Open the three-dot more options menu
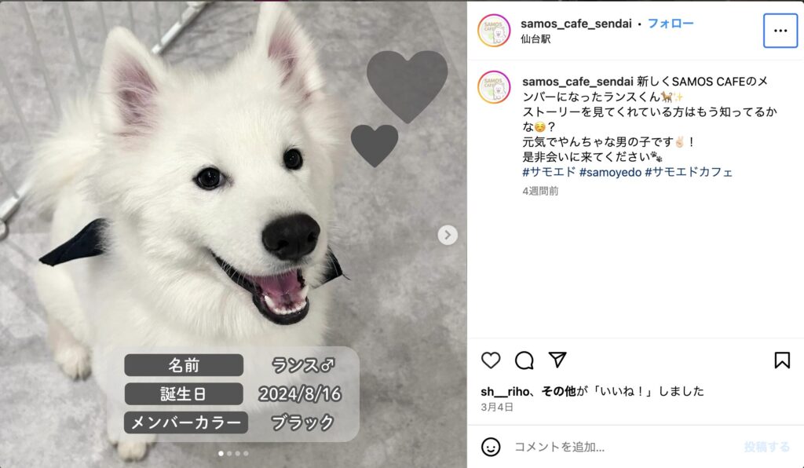 780,31
